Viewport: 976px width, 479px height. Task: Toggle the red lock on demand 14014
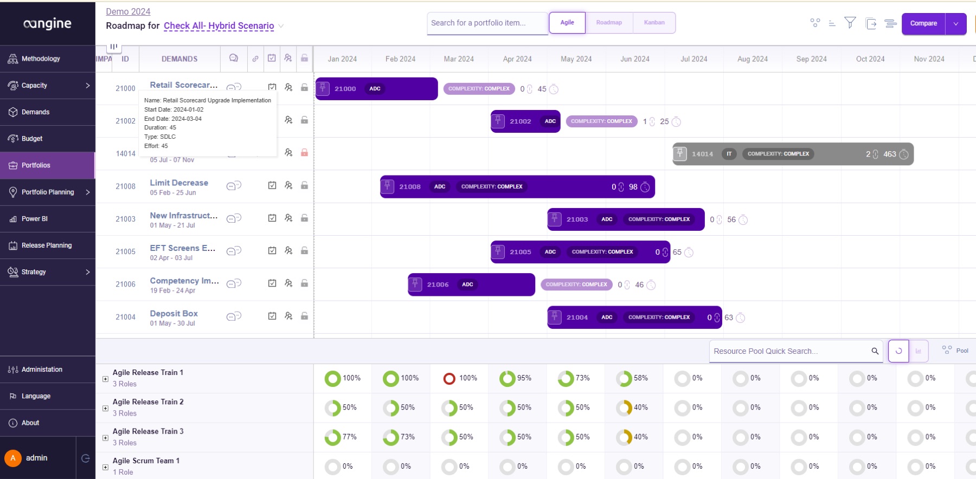tap(305, 153)
